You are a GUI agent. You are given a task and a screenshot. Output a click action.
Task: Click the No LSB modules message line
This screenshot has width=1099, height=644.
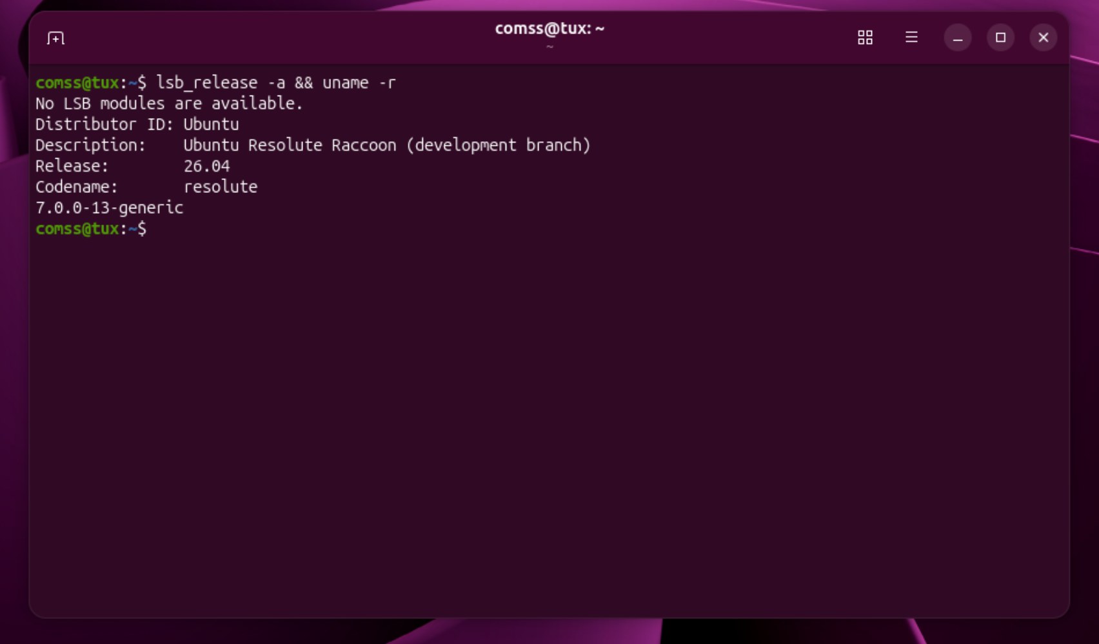point(169,104)
